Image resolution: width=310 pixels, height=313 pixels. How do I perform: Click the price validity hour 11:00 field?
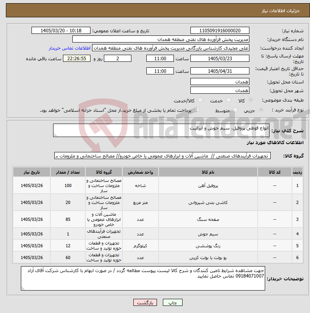coord(160,71)
